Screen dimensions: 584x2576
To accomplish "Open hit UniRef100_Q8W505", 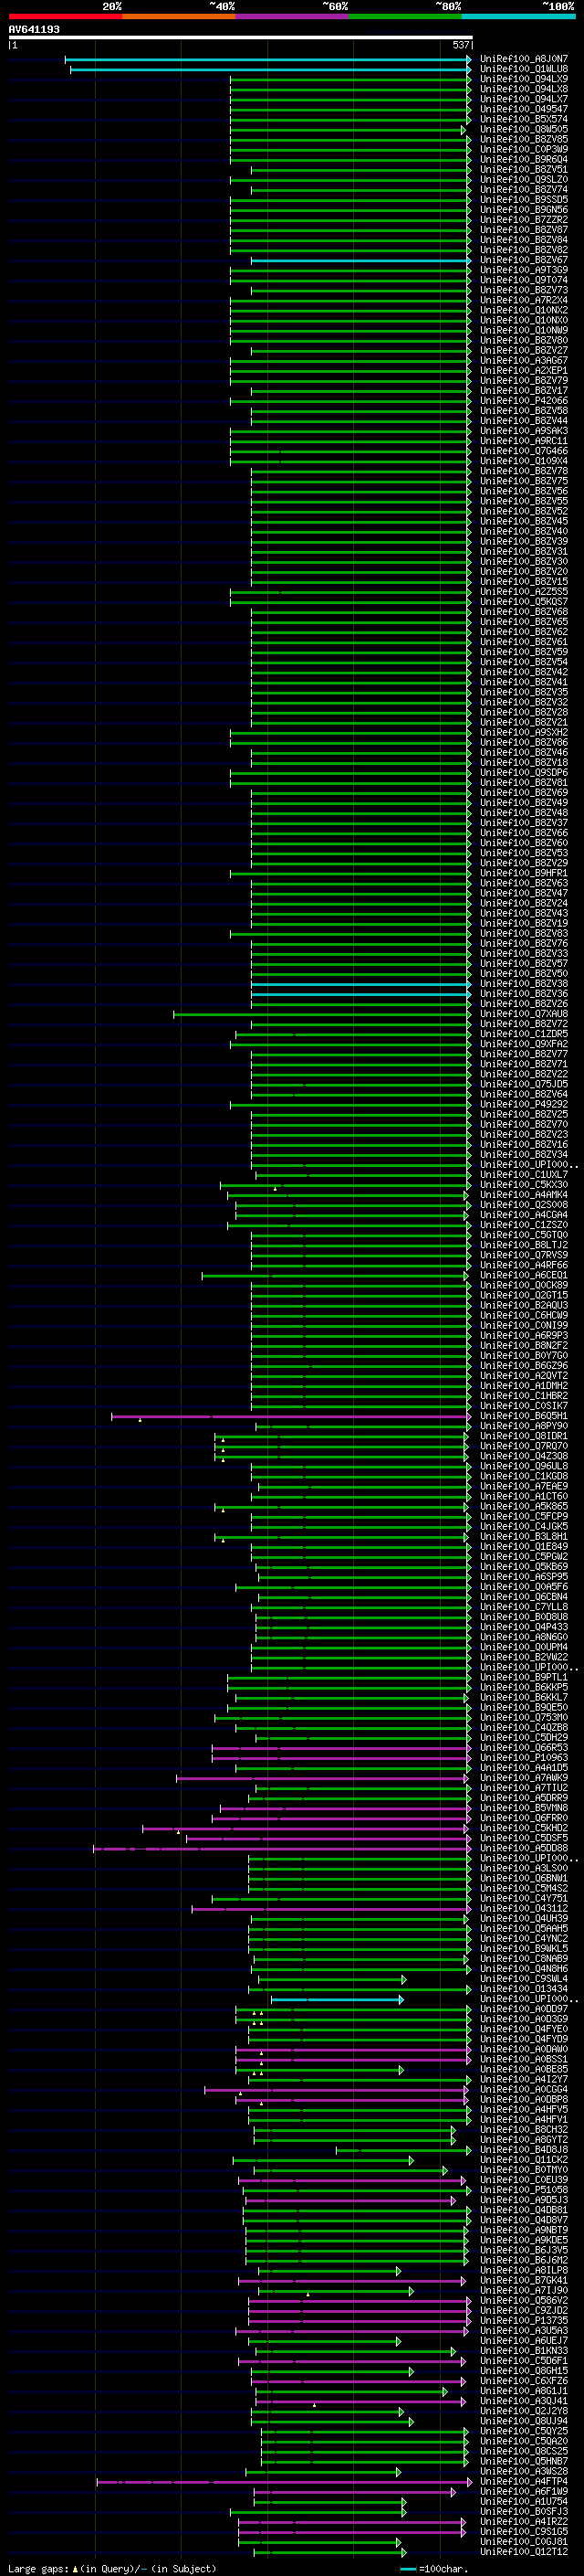I will point(524,129).
